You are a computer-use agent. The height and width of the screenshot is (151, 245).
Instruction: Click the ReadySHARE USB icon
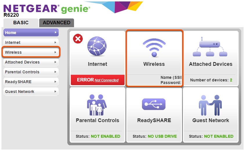[x=154, y=104]
